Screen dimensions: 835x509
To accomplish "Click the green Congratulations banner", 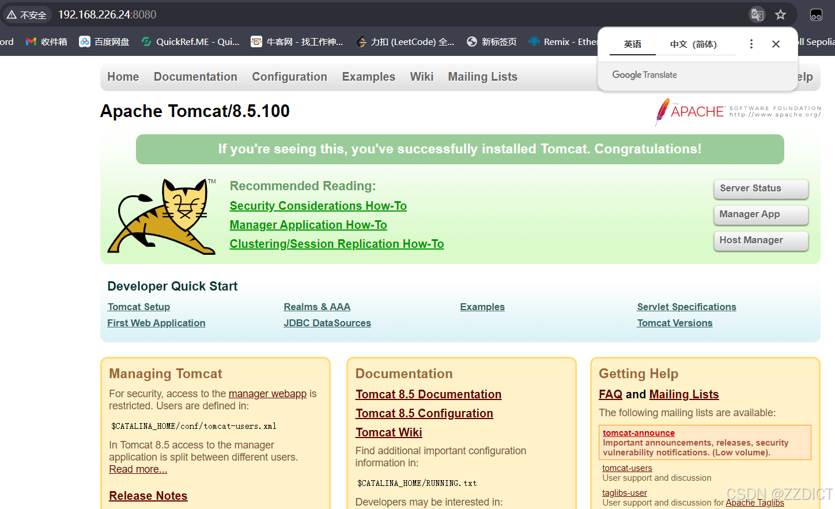I will 460,149.
